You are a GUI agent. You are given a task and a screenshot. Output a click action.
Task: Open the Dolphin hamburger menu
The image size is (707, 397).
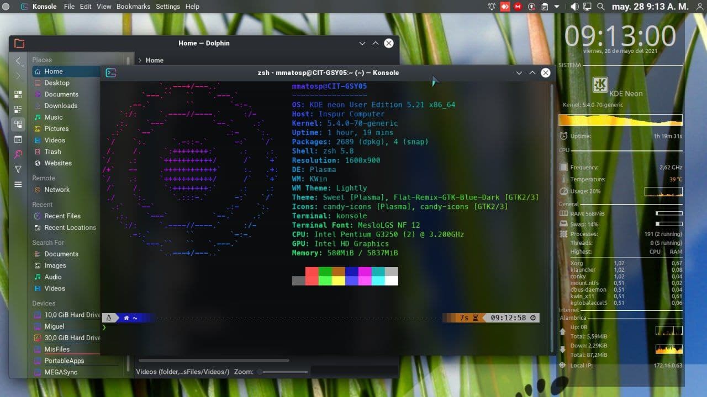coord(18,184)
